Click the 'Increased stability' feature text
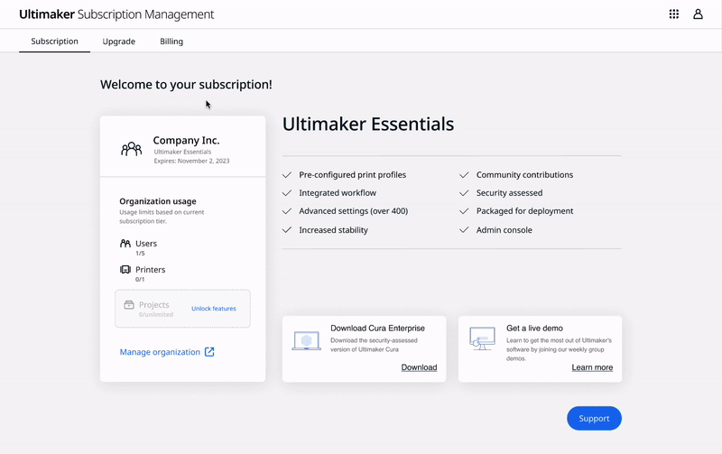The image size is (722, 454). pos(333,230)
